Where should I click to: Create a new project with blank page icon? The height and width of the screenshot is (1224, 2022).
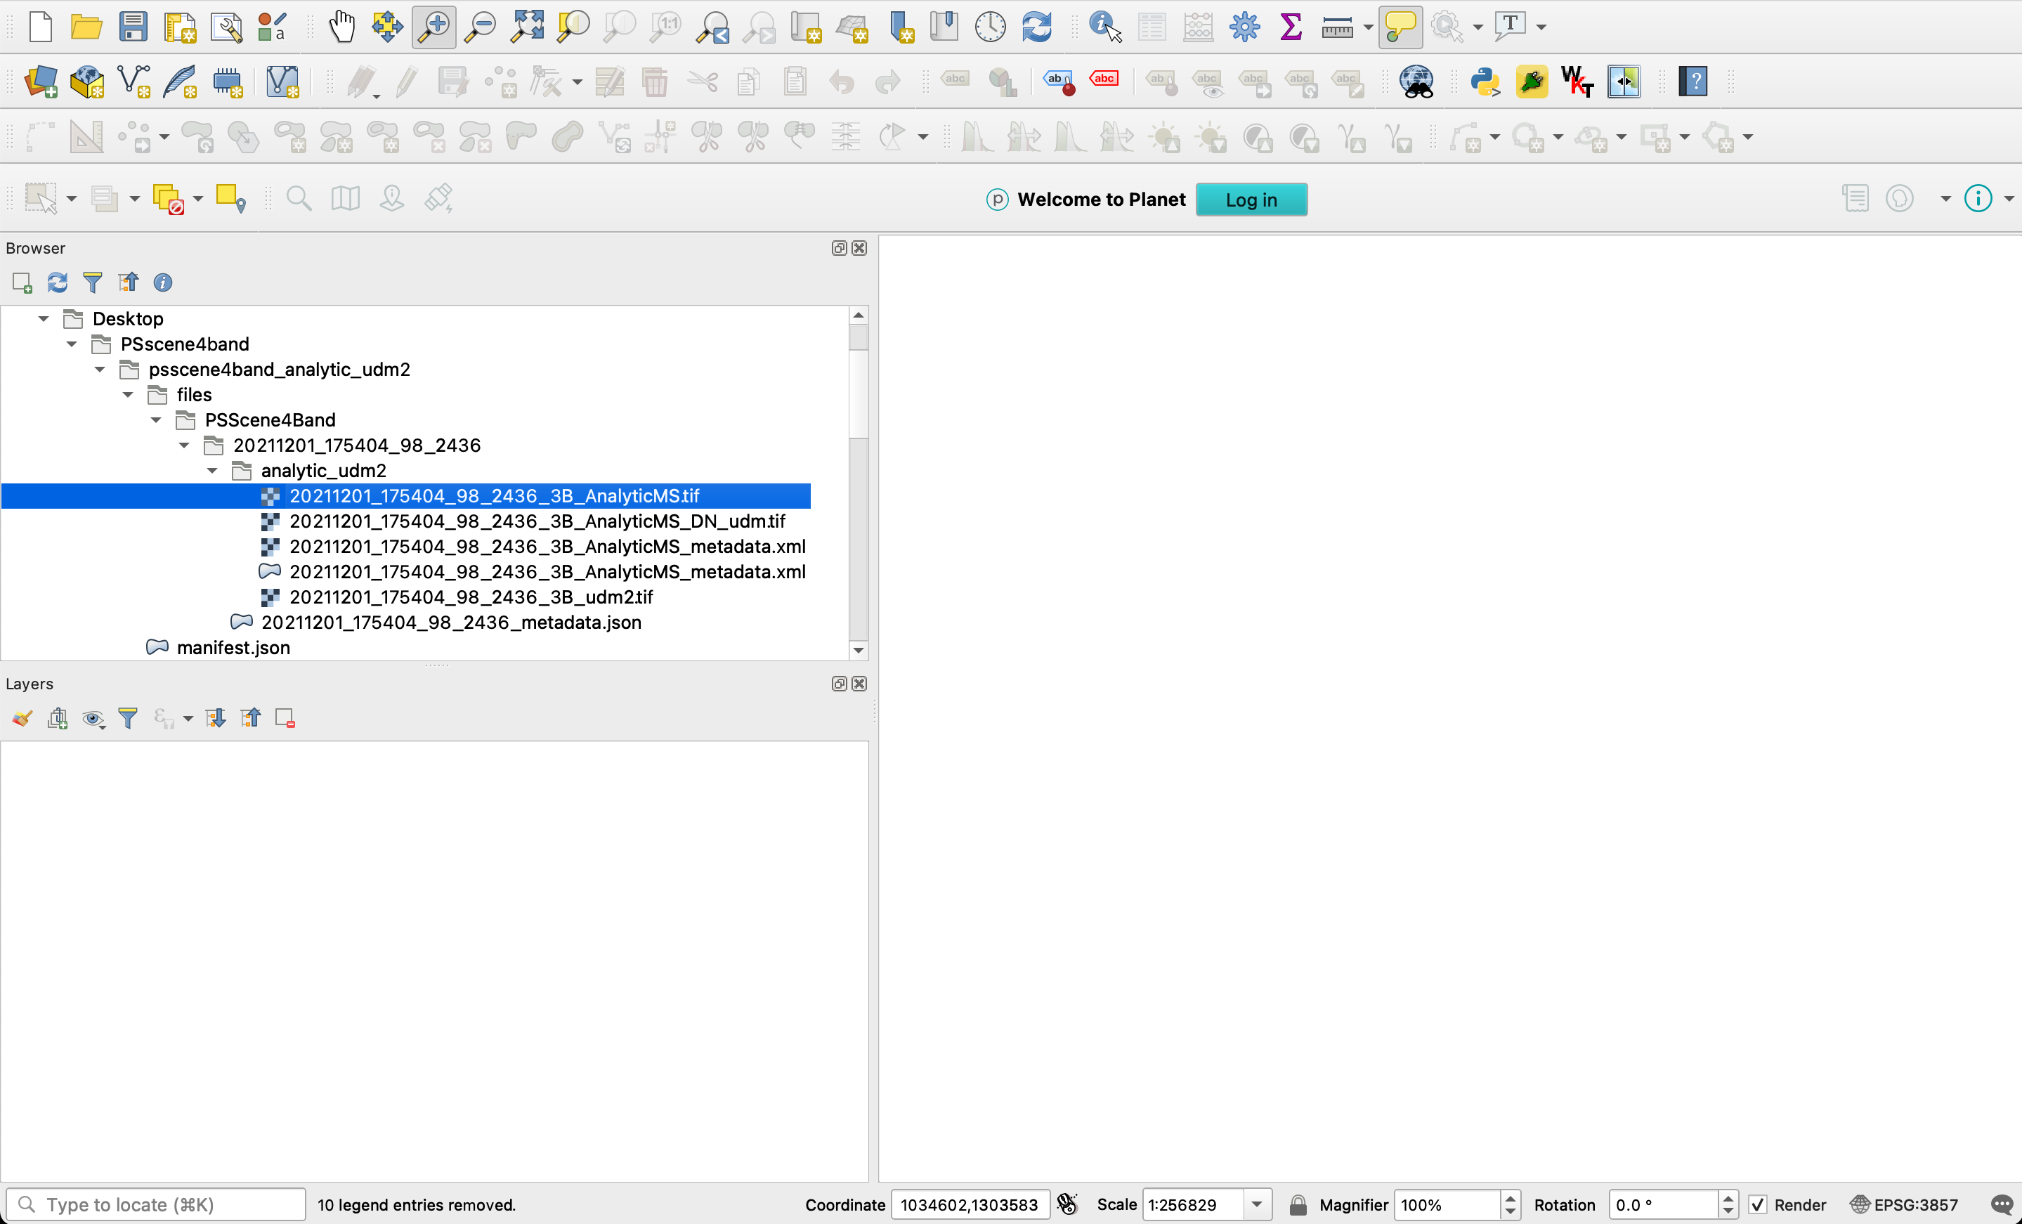click(x=39, y=26)
